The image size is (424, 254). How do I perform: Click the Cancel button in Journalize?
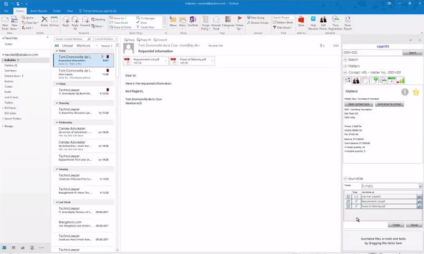[414, 225]
